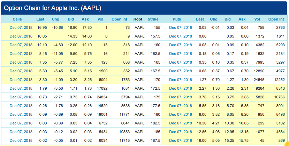Open the Dec 07, 2018 call link for strike 187.5
The height and width of the screenshot is (146, 289).
(21, 140)
